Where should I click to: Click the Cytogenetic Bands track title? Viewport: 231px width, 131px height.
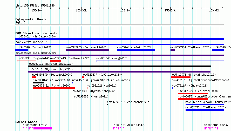[31, 19]
